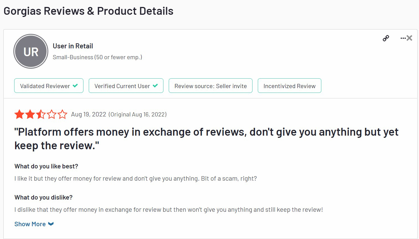Expand the Verified Current User badge
This screenshot has width=419, height=239.
coord(126,86)
